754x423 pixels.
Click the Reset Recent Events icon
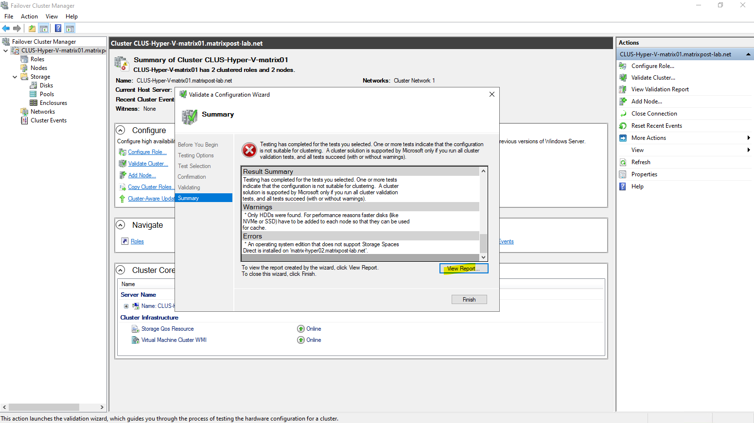(x=623, y=126)
